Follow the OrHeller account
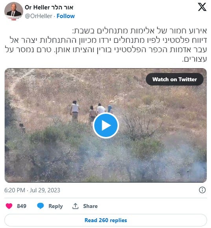Image resolution: width=211 pixels, height=228 pixels. 66,16
